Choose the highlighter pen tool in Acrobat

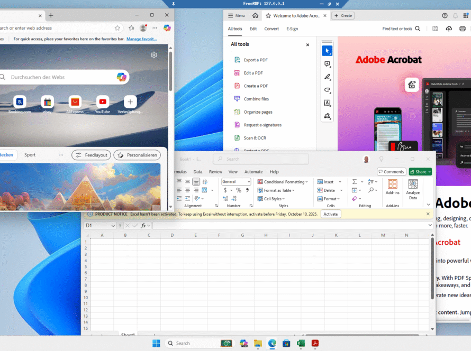327,77
